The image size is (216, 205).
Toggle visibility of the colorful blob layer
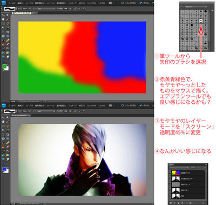[x=170, y=173]
